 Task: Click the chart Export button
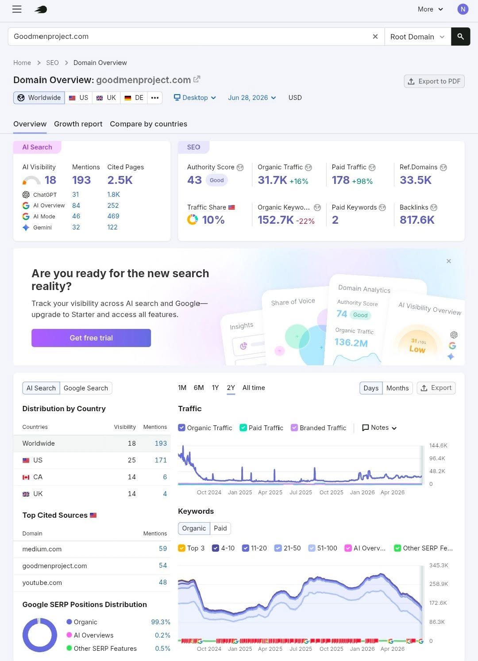[x=436, y=388]
